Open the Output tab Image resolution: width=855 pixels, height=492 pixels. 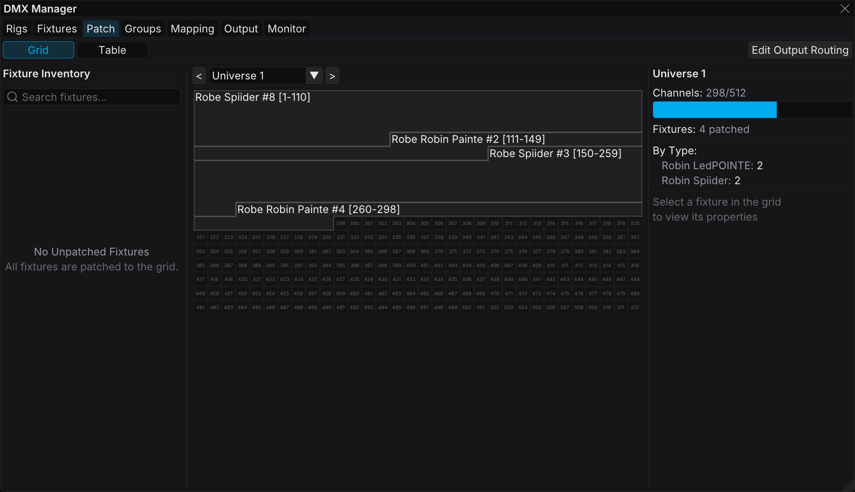[241, 29]
